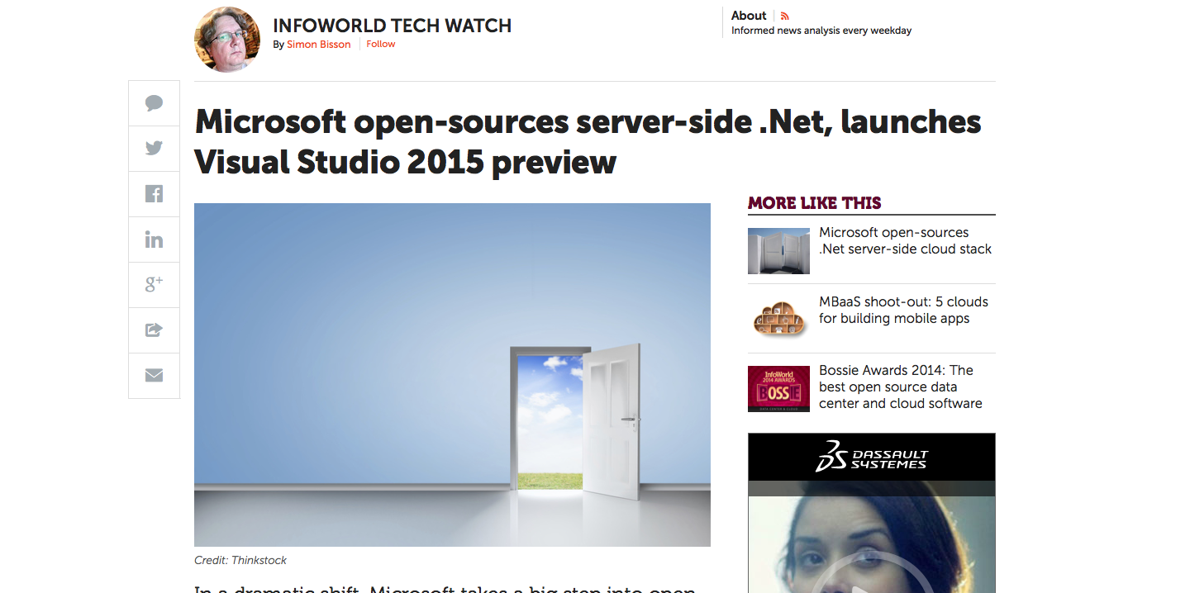Click the open door article image
Viewport: 1190px width, 593px height.
coord(452,375)
